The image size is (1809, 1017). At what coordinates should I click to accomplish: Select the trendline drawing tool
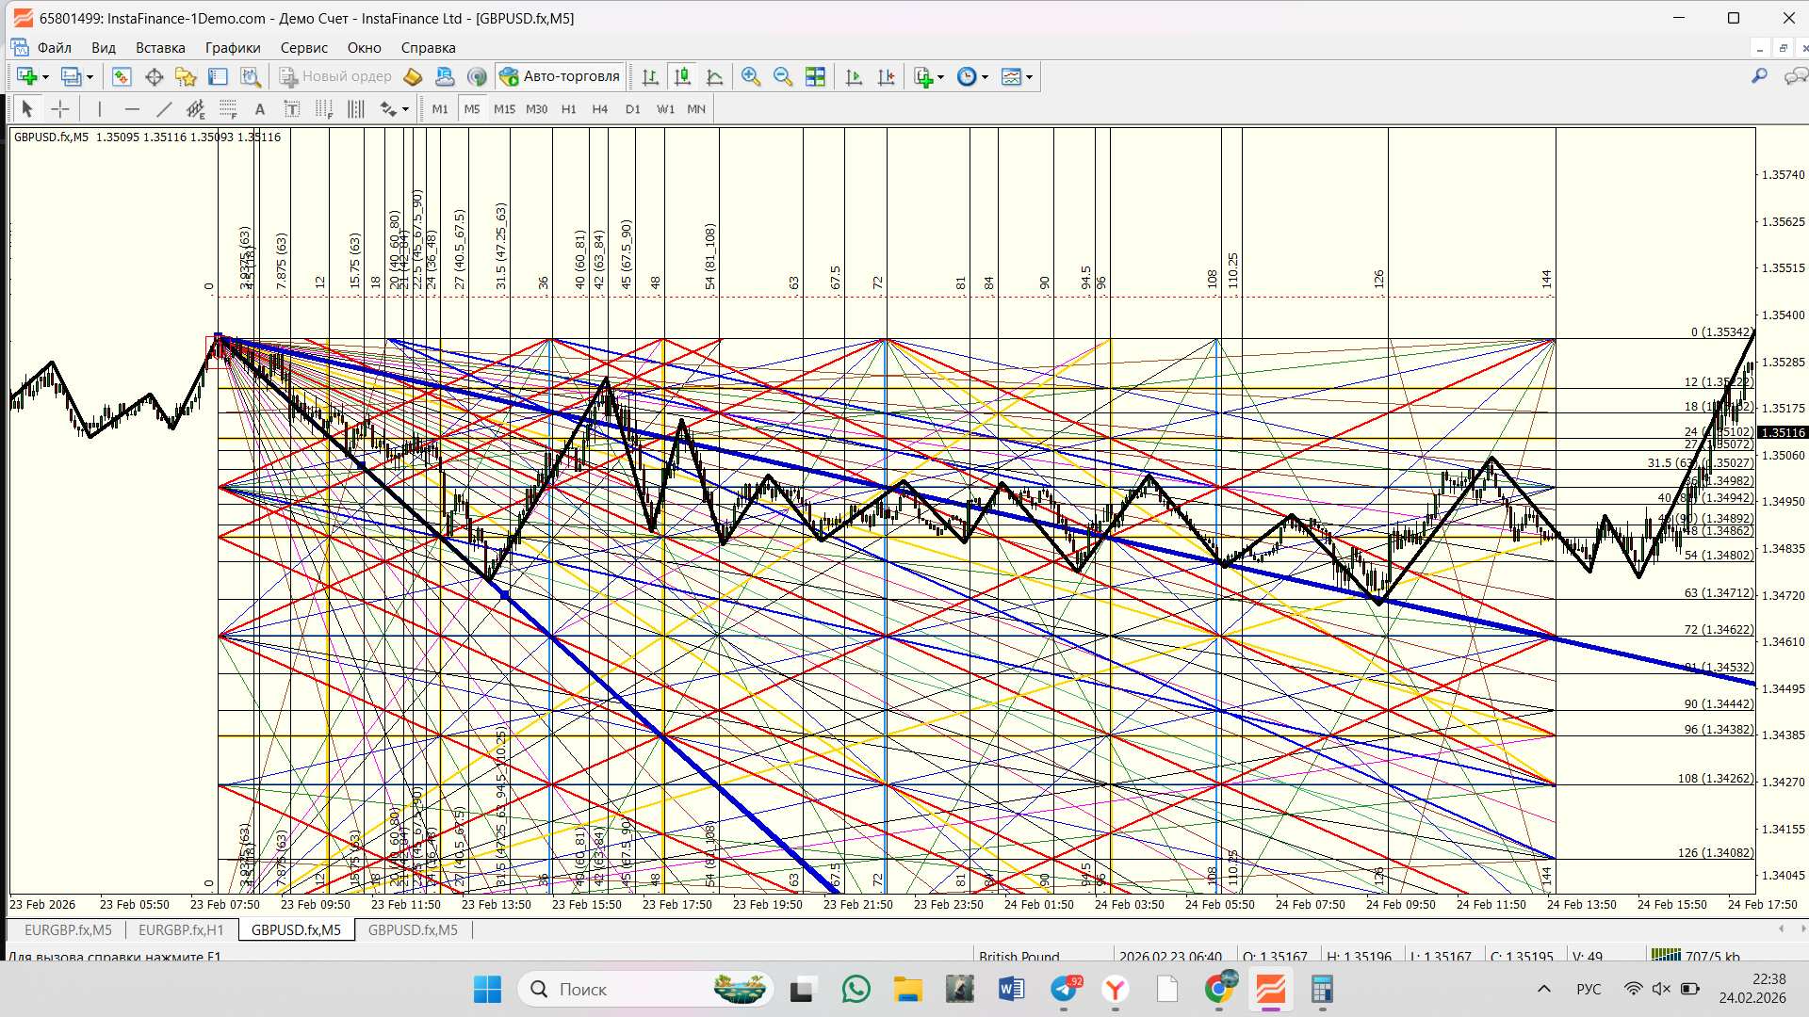pyautogui.click(x=164, y=109)
